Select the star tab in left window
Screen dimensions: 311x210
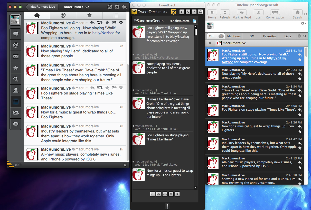click(x=89, y=15)
